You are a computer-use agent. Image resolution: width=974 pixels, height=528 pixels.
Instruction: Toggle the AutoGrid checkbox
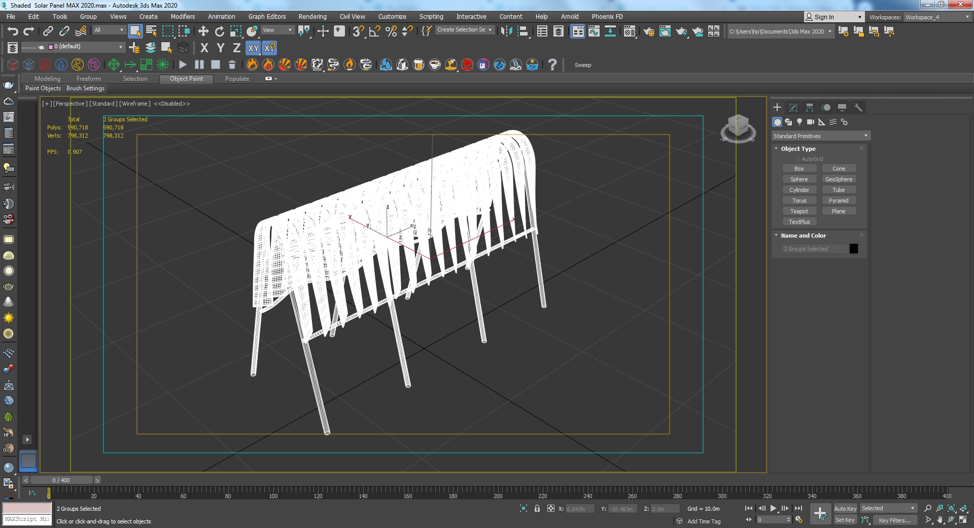click(x=798, y=159)
